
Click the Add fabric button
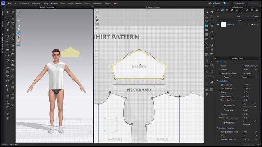(x=238, y=16)
